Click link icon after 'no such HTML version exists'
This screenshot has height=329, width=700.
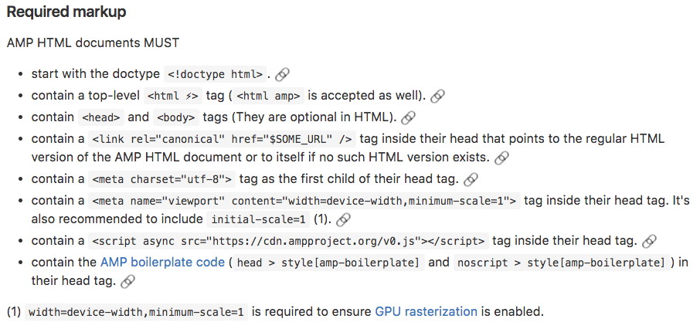tap(501, 158)
